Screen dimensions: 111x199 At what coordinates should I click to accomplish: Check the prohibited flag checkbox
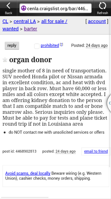37,46
